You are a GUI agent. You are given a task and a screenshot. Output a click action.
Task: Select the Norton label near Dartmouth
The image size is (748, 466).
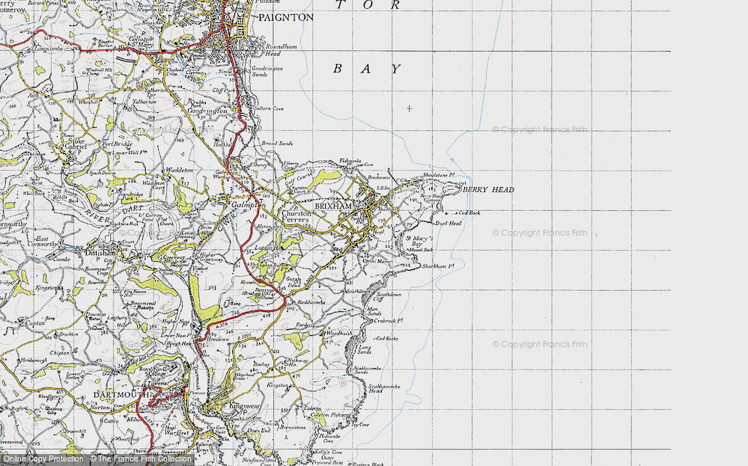coord(100,408)
